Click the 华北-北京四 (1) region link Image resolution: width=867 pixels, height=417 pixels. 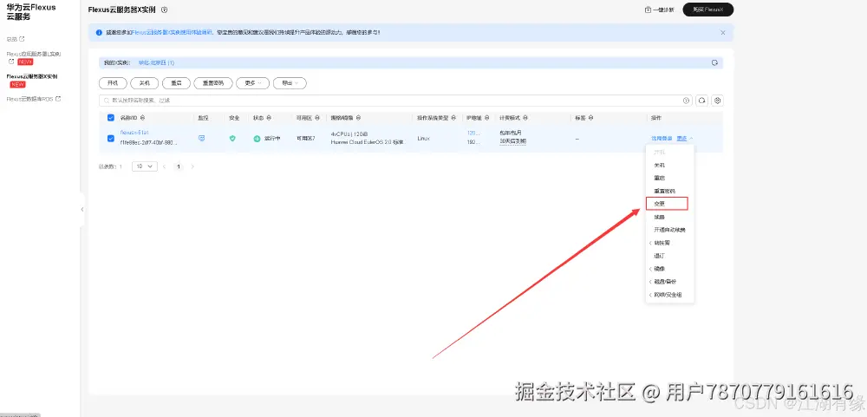pyautogui.click(x=156, y=63)
